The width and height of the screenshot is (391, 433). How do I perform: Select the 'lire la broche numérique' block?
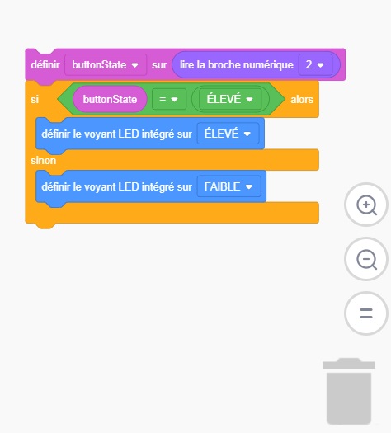click(256, 65)
